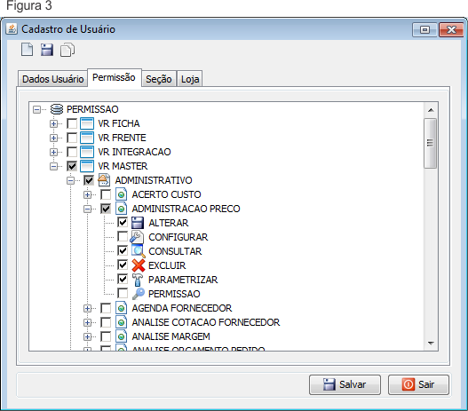Image resolution: width=468 pixels, height=411 pixels.
Task: Click the vertical scrollbar thumb
Action: 430,143
